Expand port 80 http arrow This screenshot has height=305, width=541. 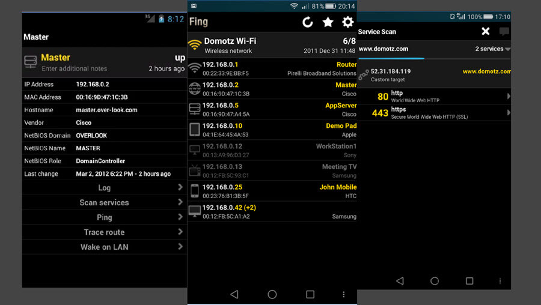[509, 96]
